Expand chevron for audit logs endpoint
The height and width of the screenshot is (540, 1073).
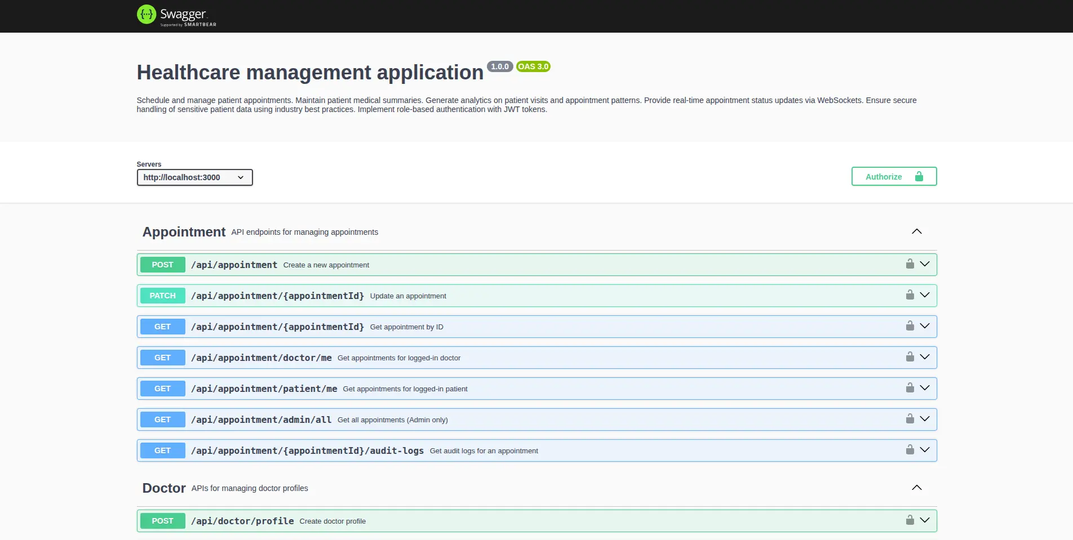[925, 450]
